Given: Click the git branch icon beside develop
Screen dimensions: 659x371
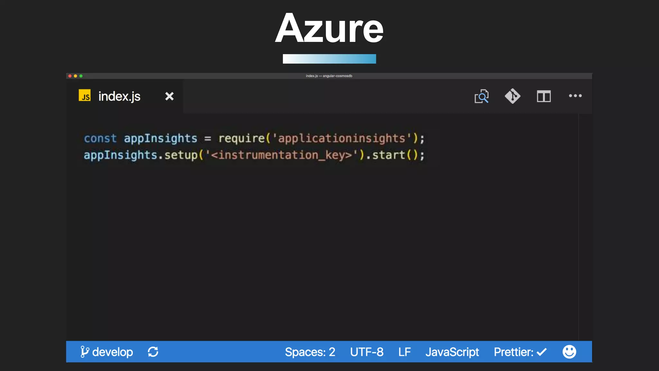Looking at the screenshot, I should point(85,352).
